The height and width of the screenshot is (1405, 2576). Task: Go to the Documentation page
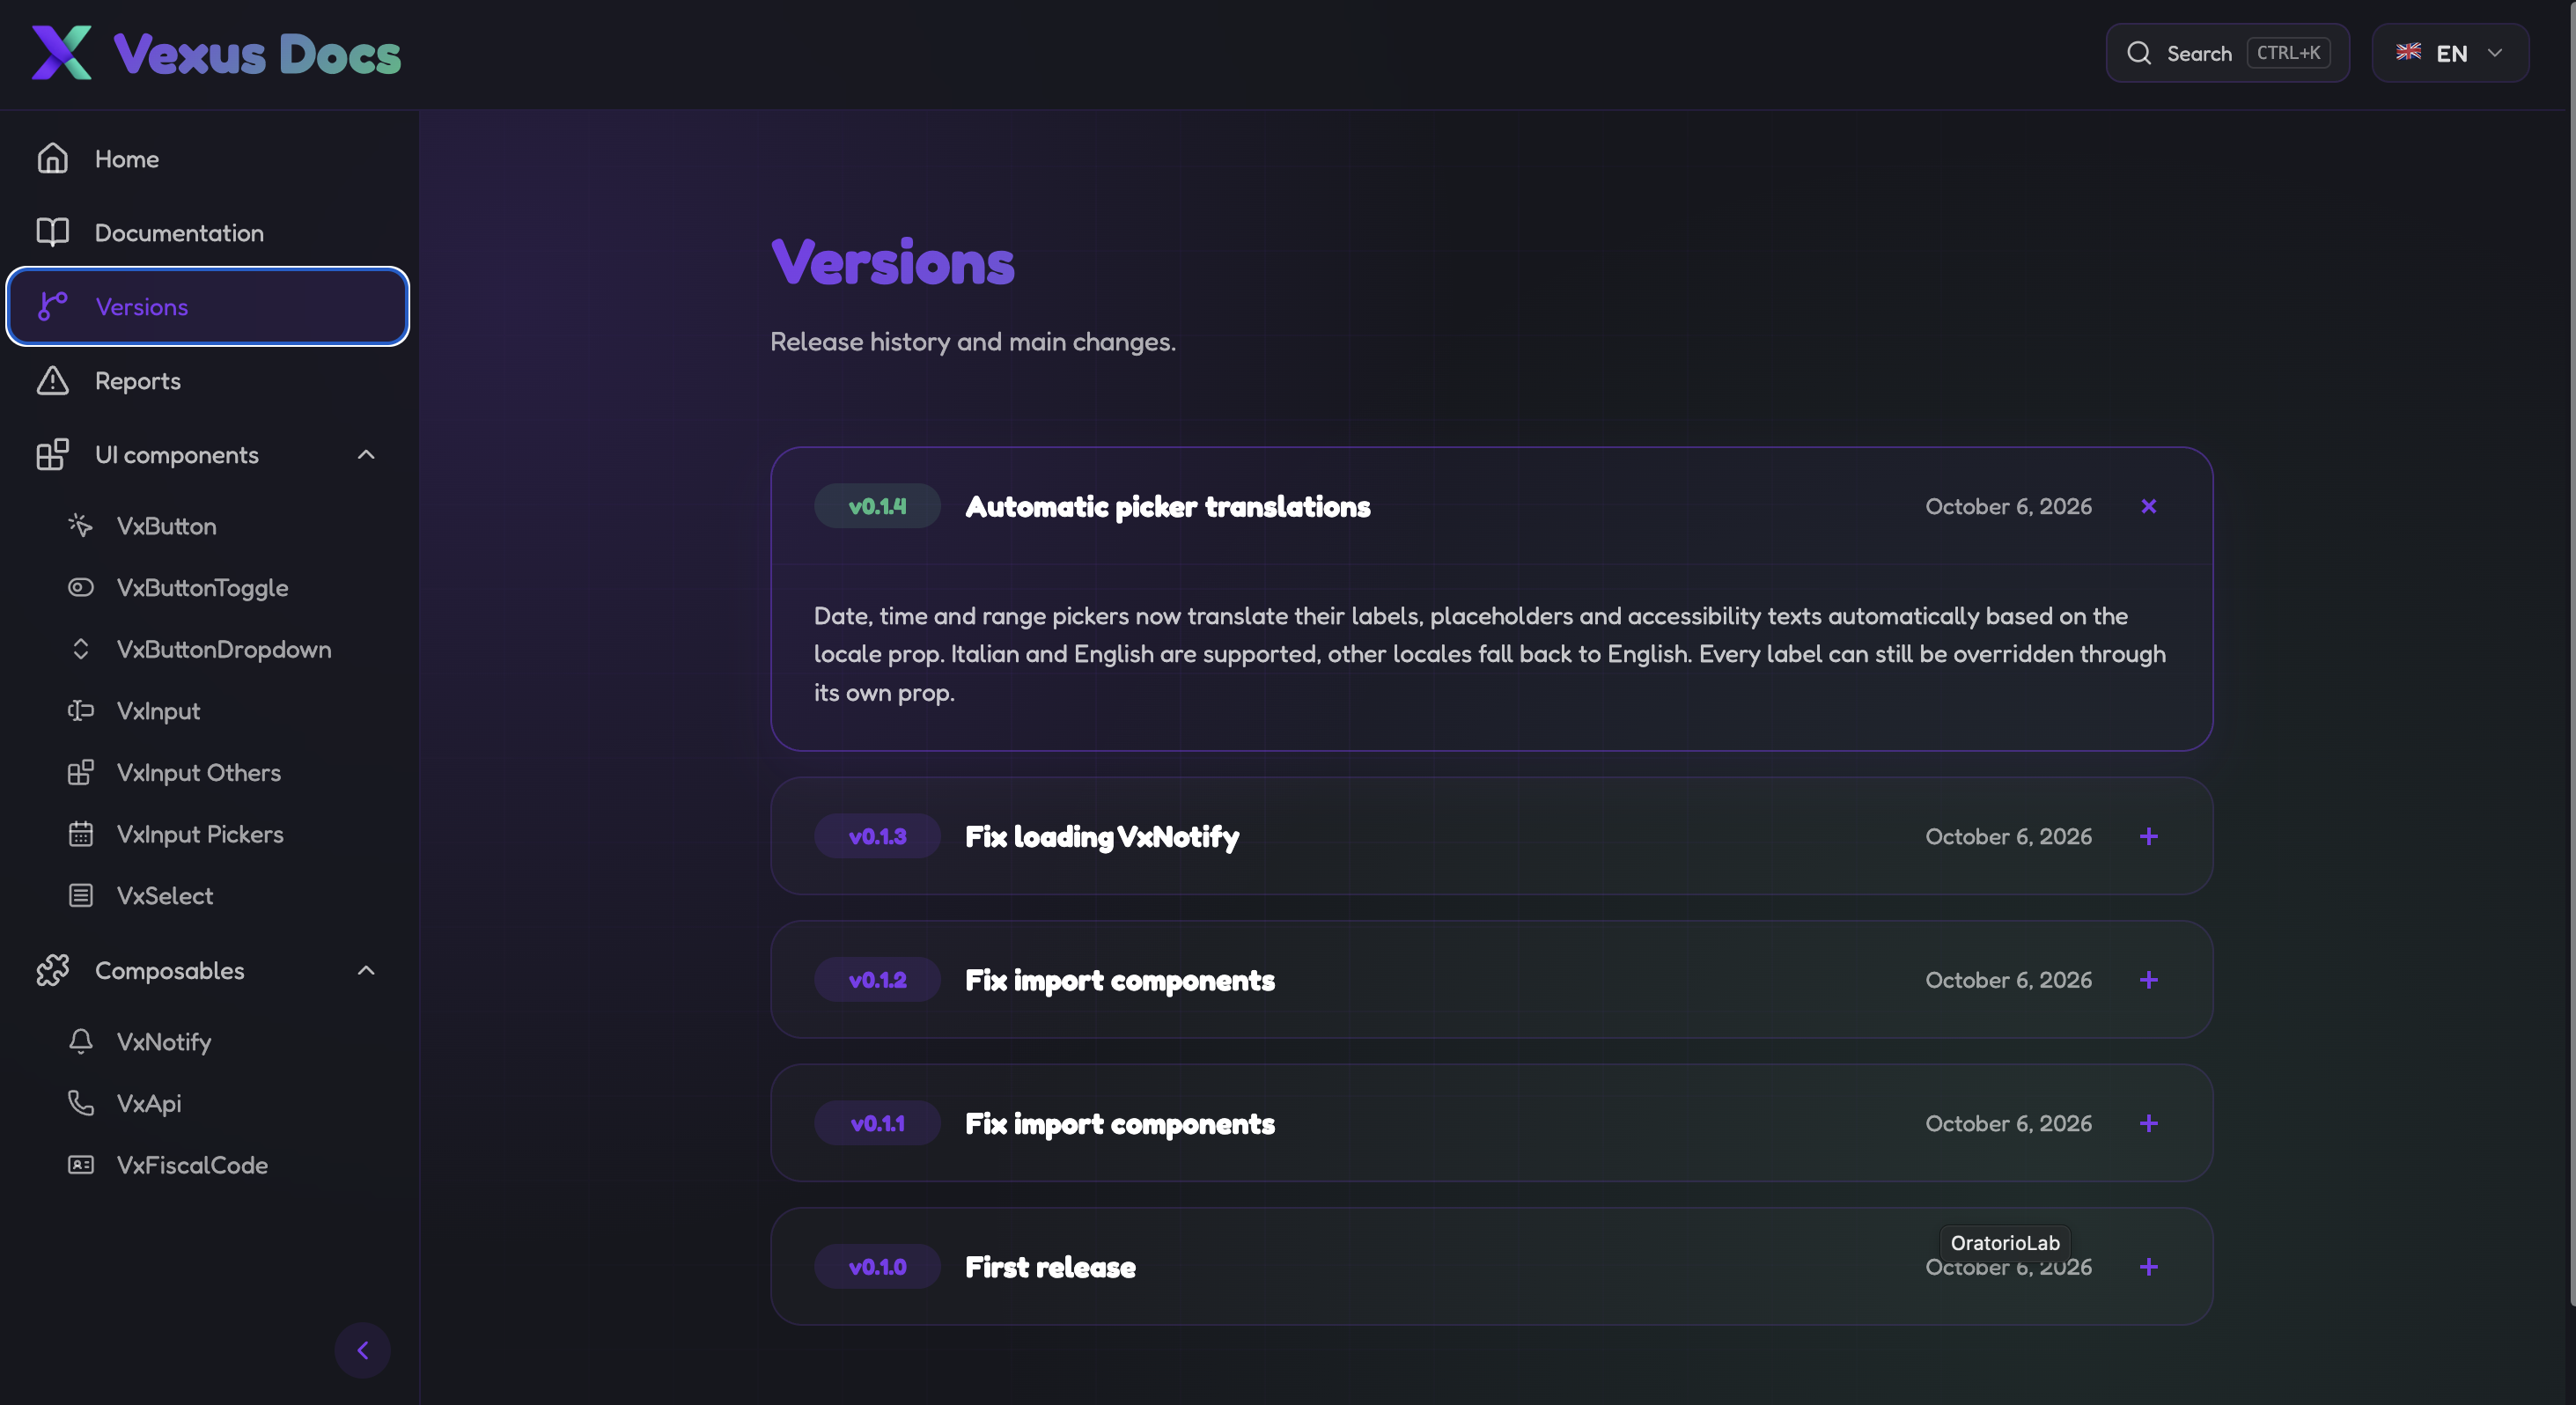[x=208, y=232]
